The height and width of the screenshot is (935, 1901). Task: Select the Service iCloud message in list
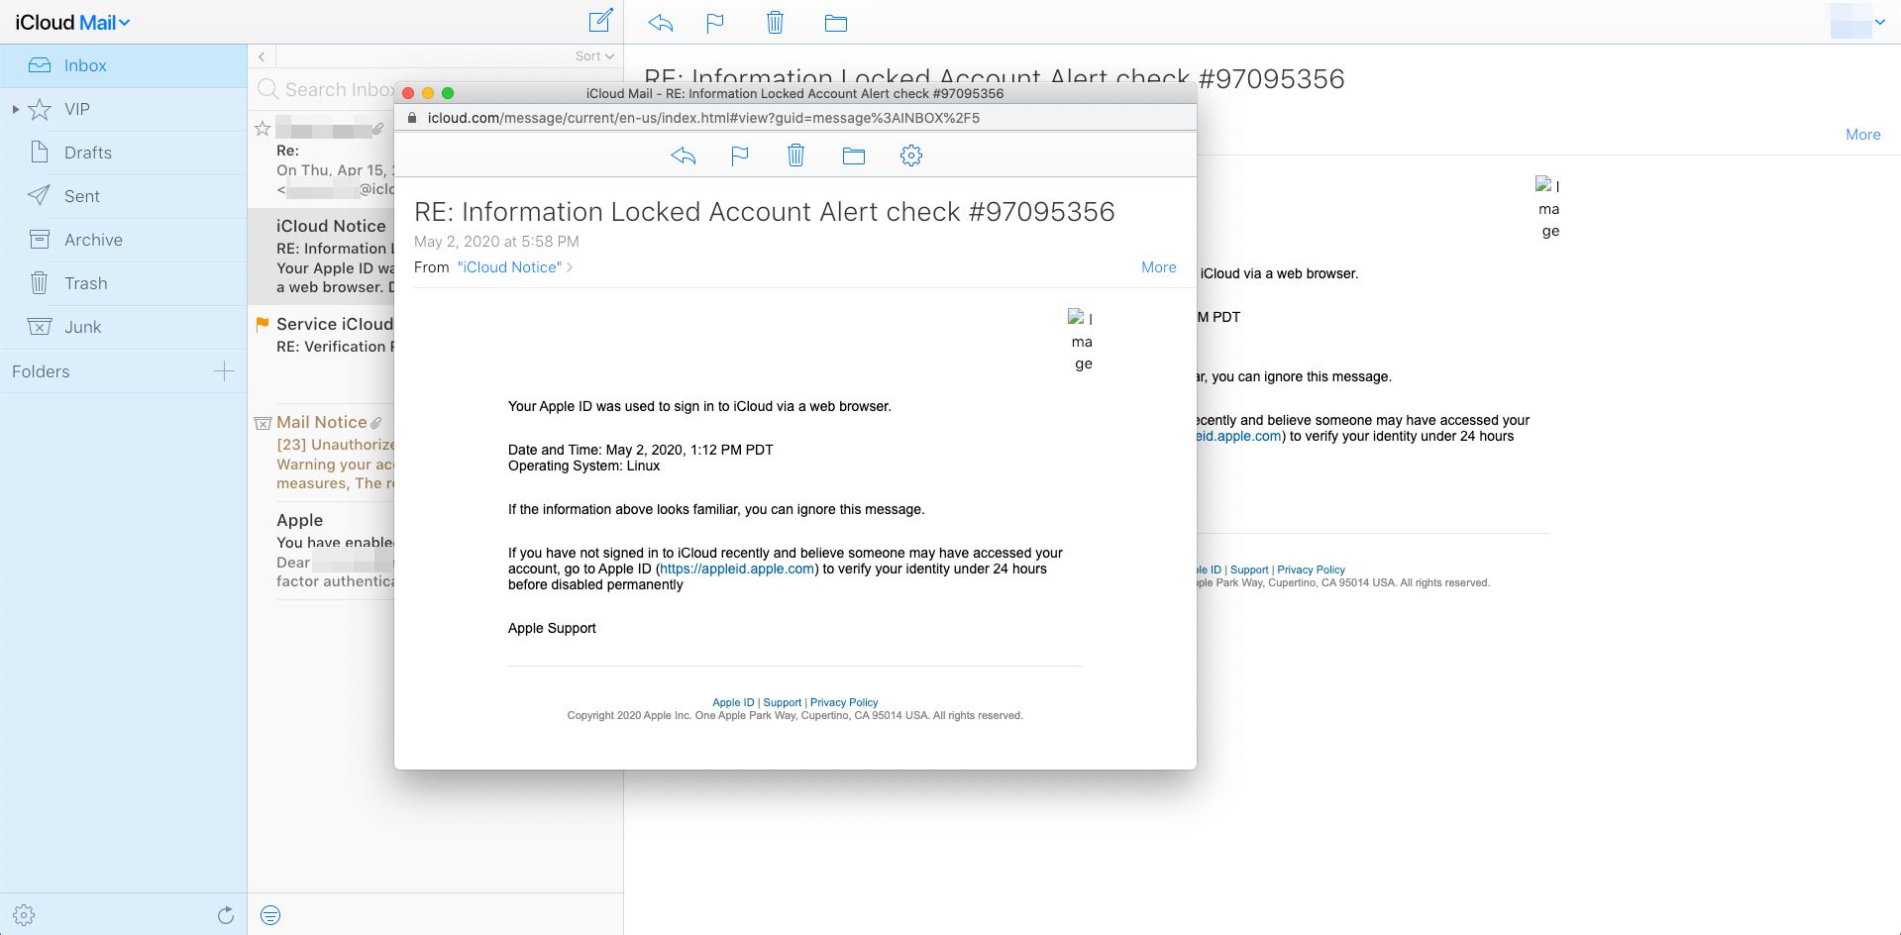tap(321, 354)
